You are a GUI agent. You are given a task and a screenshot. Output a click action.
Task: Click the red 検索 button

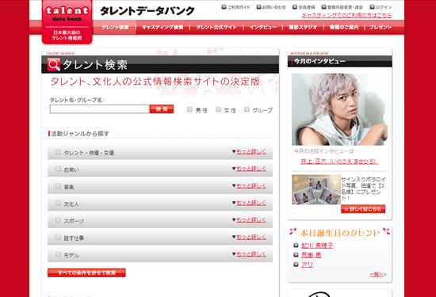162,109
